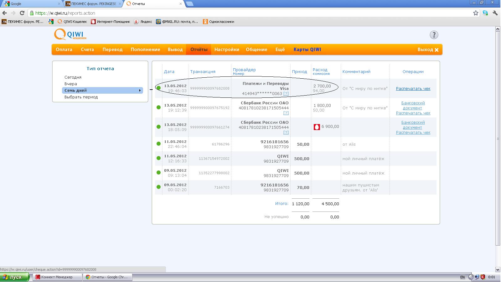Image resolution: width=501 pixels, height=282 pixels.
Task: Click the page vertical scrollbar up arrow
Action: click(498, 29)
